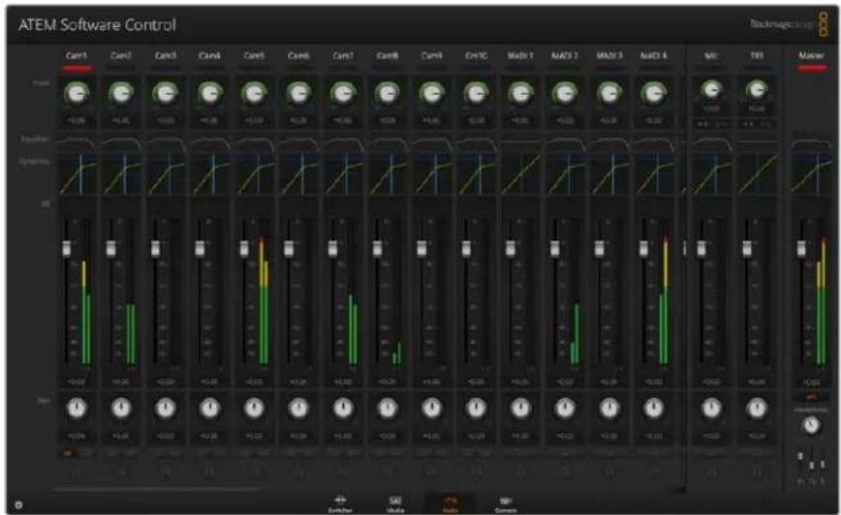Viewport: 841px width, 515px height.
Task: Click the Cam10 fader handle
Action: click(x=466, y=249)
